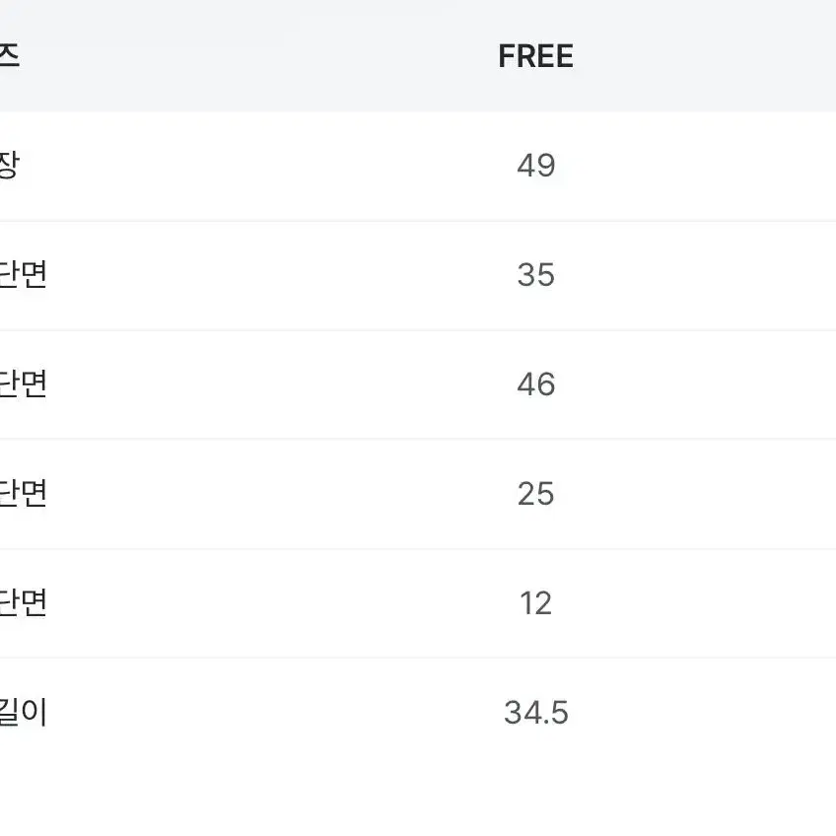Viewport: 836px width, 836px height.
Task: Click the partially visible 사이즈 header text
Action: (x=10, y=56)
